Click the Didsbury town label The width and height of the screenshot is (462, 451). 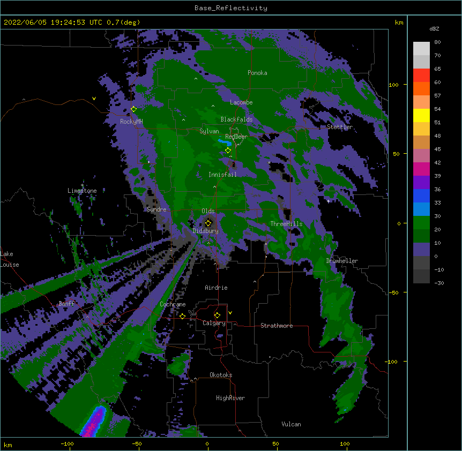click(x=206, y=231)
